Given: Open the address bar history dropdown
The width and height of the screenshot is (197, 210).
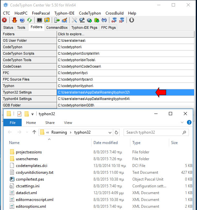Looking at the screenshot, I should pyautogui.click(x=110, y=133).
